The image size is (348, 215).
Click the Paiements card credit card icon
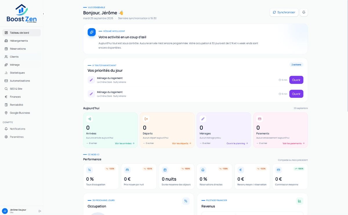coord(260,119)
